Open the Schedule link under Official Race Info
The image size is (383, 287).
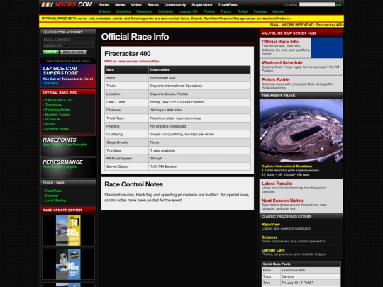point(52,119)
